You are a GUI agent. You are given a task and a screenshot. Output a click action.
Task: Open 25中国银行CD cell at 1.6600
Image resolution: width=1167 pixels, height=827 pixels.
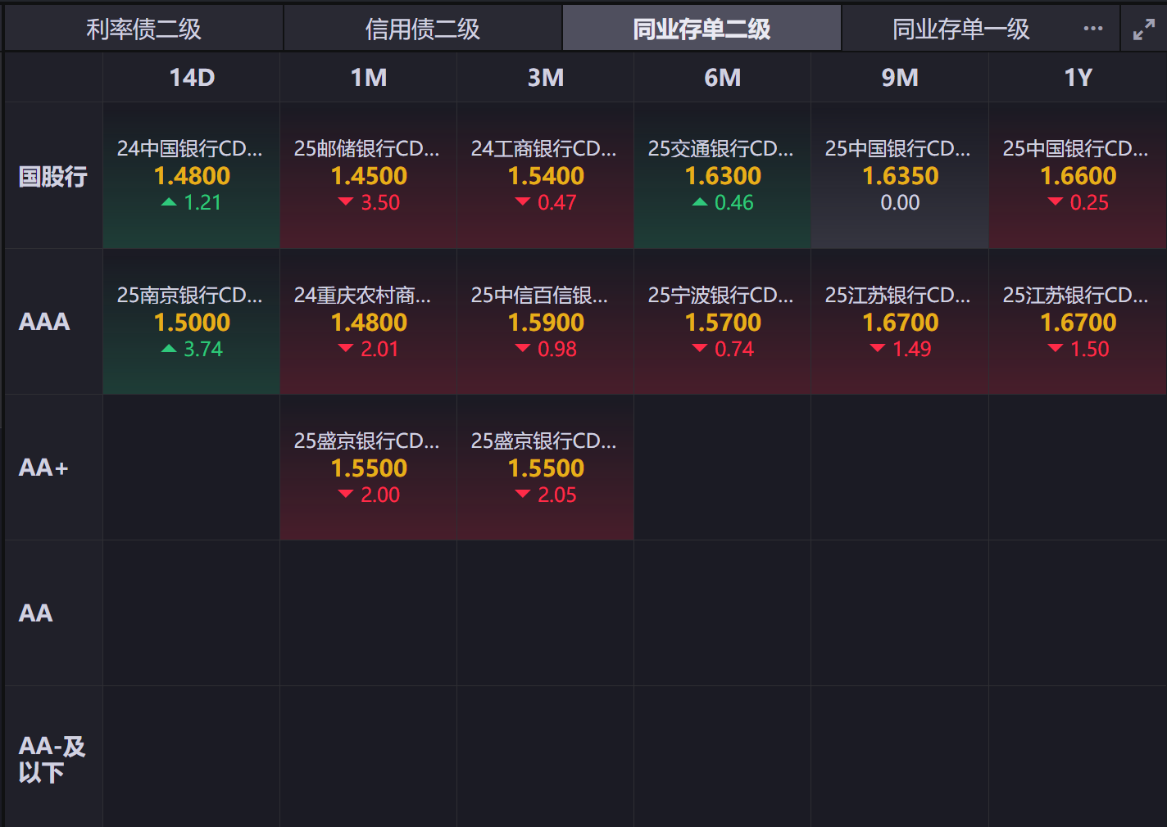tap(1078, 176)
